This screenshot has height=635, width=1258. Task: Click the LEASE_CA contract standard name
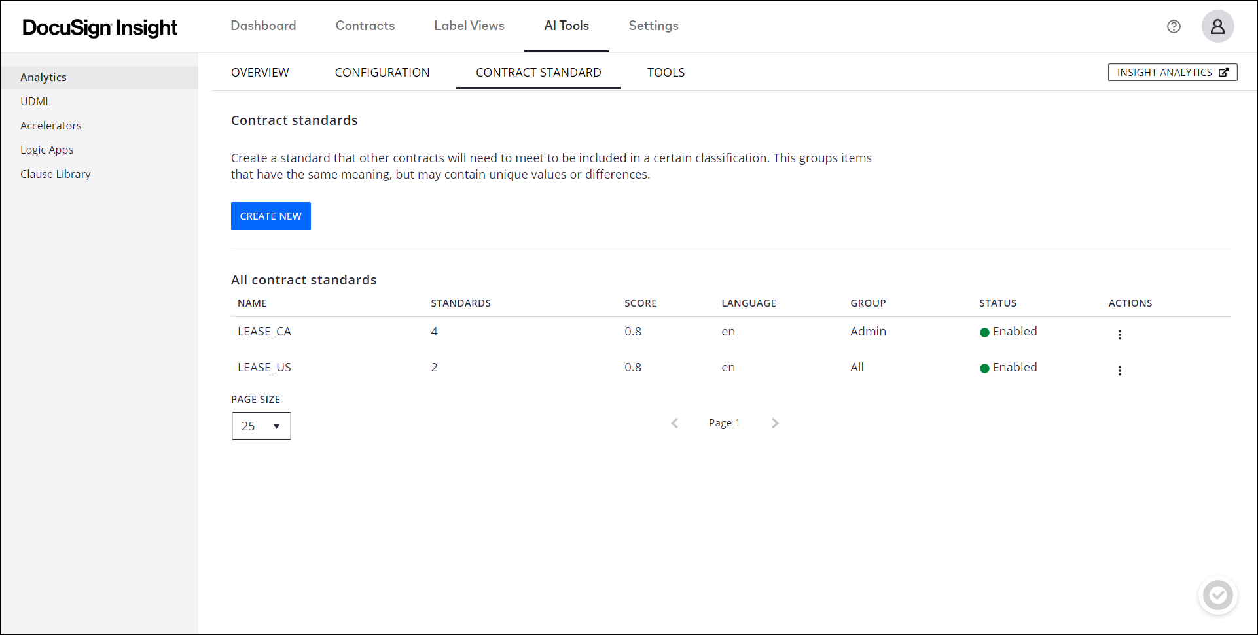point(264,332)
